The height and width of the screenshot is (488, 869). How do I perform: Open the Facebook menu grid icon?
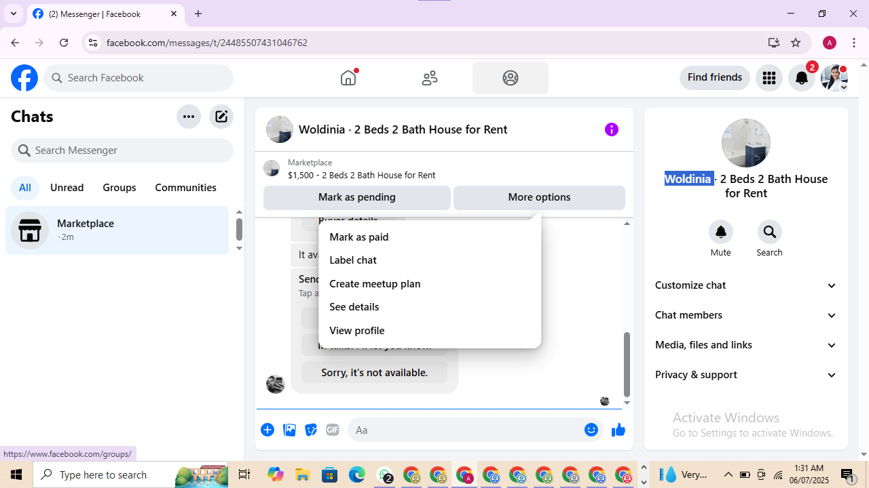click(x=769, y=78)
